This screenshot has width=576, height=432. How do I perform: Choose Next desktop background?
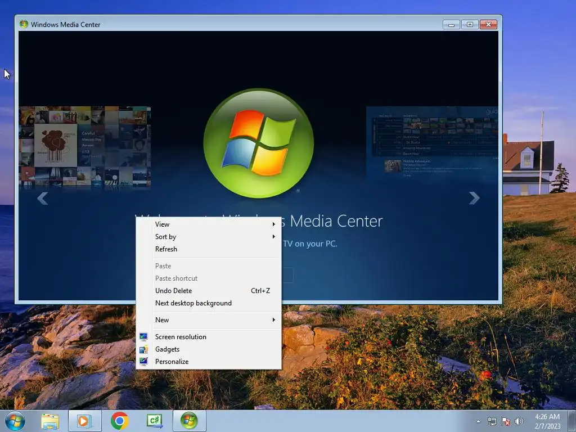coord(209,303)
